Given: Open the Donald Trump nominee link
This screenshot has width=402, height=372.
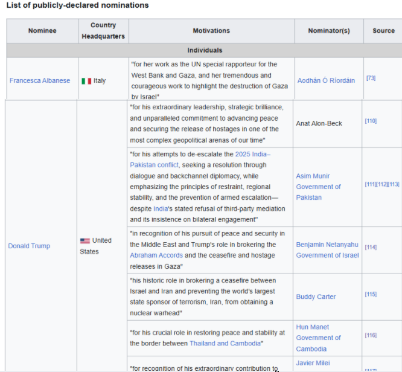Looking at the screenshot, I should click(x=29, y=246).
